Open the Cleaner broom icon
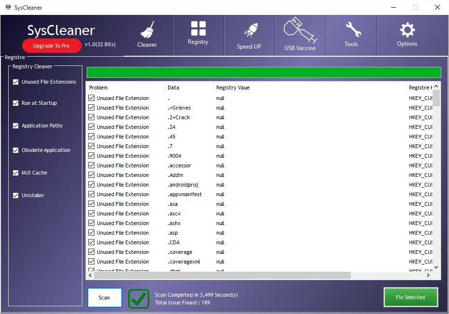The width and height of the screenshot is (449, 314). click(x=147, y=29)
